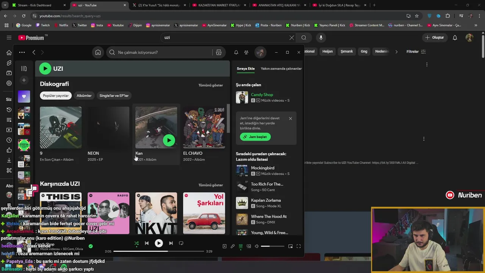Viewport: 485px width, 273px height.
Task: Select Single'lar ve EP'ler filter chip
Action: [x=114, y=96]
